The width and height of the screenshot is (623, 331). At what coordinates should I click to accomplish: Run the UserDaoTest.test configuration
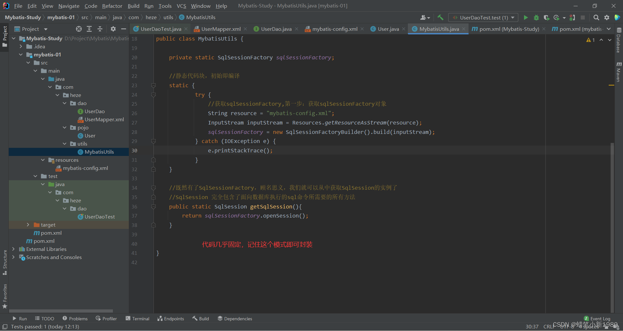pyautogui.click(x=526, y=18)
